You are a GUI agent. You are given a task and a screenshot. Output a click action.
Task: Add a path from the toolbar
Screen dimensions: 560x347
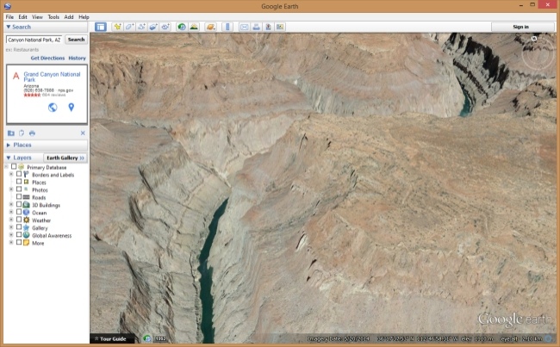pos(141,27)
